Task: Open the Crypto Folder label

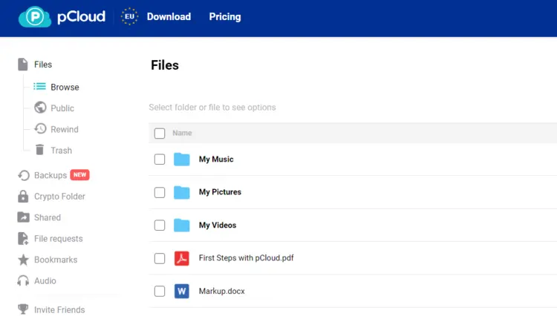Action: pos(59,197)
